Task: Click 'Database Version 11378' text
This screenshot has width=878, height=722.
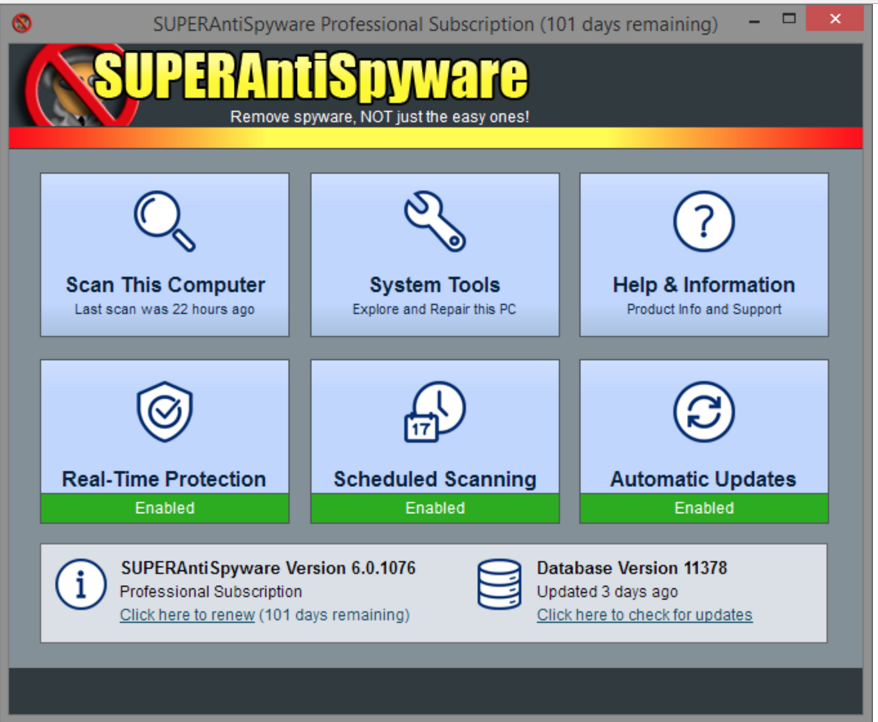Action: click(632, 568)
